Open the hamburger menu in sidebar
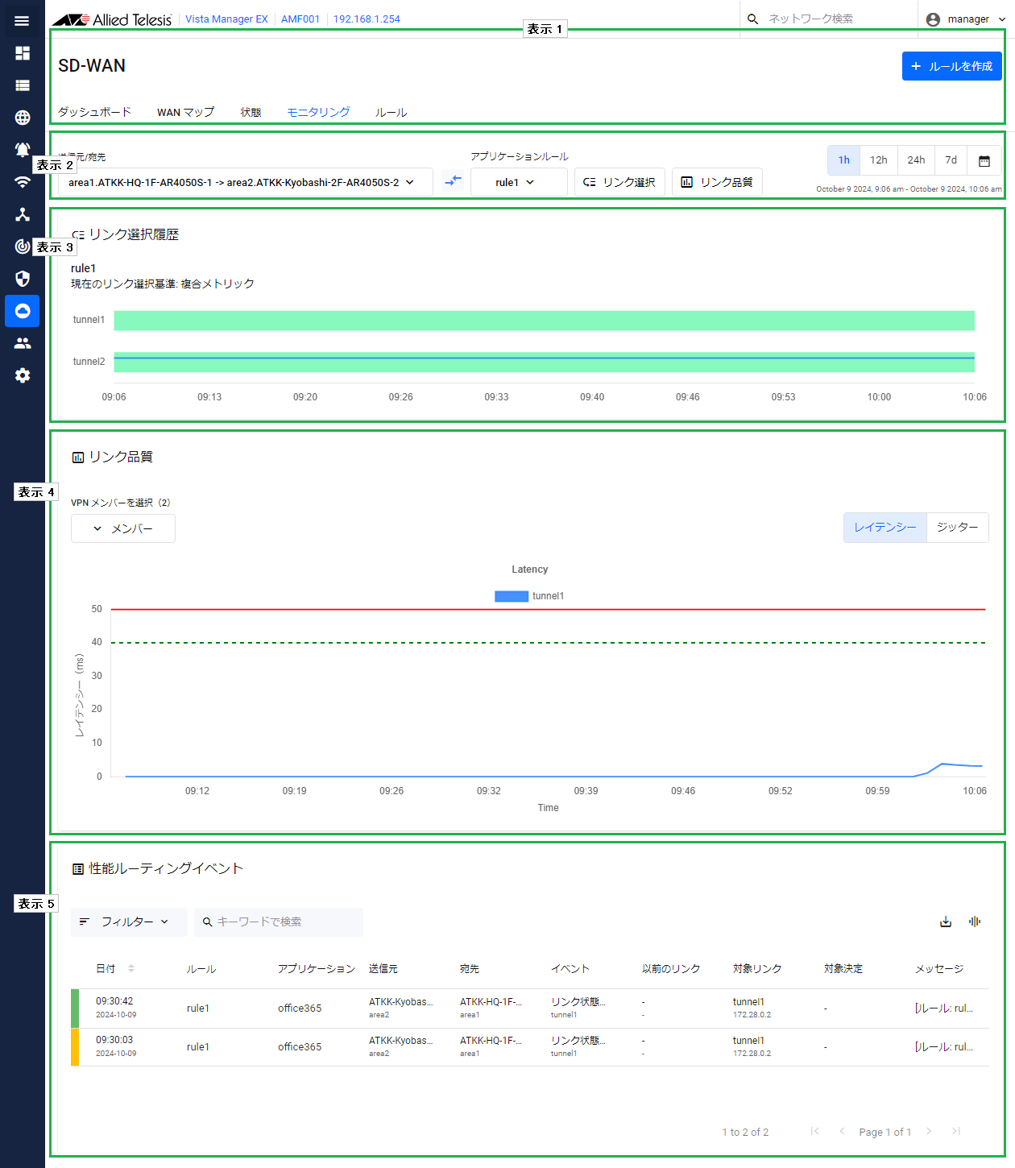Image resolution: width=1015 pixels, height=1168 pixels. point(22,21)
